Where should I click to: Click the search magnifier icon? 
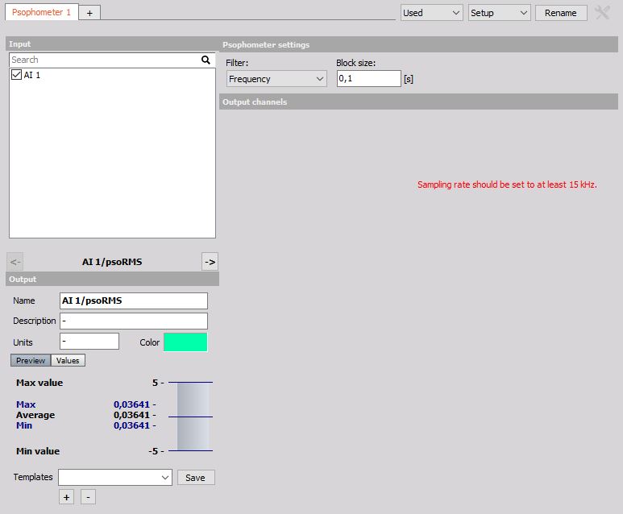click(x=206, y=60)
